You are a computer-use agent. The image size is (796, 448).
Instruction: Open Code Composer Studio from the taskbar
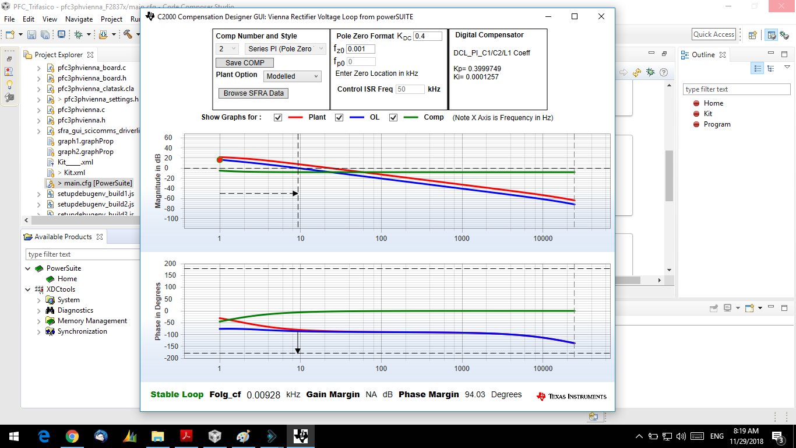[300, 436]
